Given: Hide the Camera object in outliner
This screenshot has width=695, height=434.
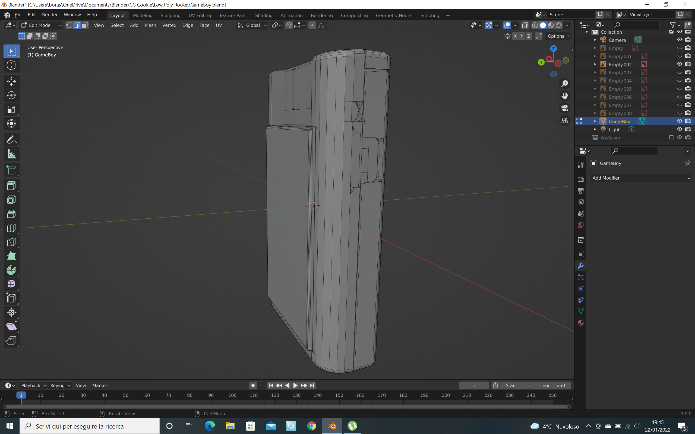Looking at the screenshot, I should pos(679,40).
